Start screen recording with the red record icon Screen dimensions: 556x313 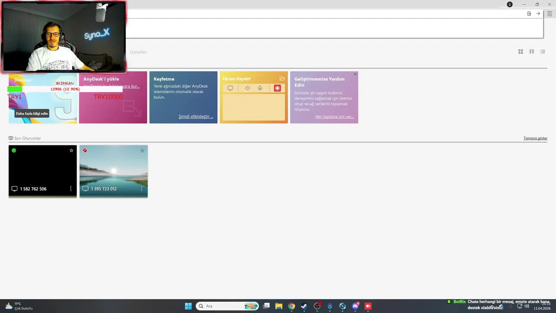pyautogui.click(x=277, y=88)
